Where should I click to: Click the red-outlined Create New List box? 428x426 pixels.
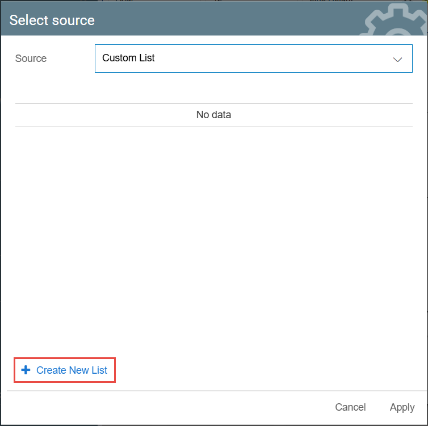(x=65, y=370)
